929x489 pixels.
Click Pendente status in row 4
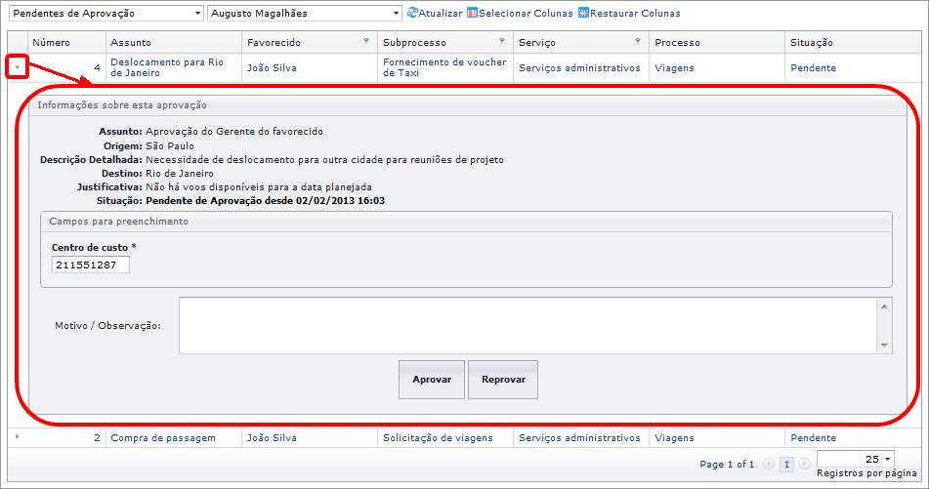814,68
